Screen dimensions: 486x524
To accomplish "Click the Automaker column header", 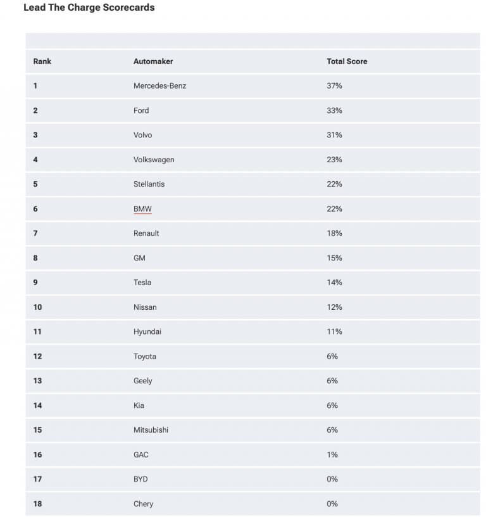I will click(153, 61).
